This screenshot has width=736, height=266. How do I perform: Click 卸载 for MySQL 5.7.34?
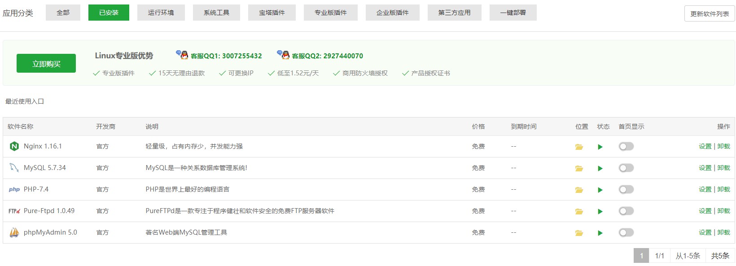pos(723,168)
